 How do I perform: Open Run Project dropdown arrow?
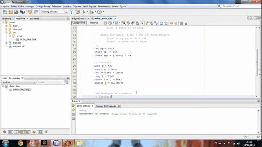87,12
